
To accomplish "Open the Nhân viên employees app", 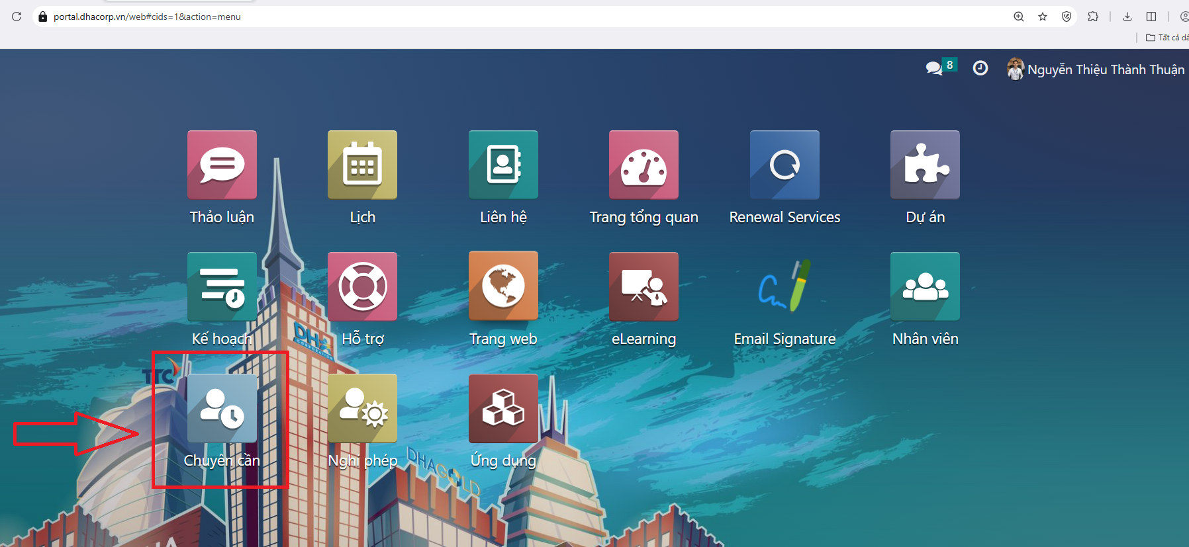I will click(925, 287).
